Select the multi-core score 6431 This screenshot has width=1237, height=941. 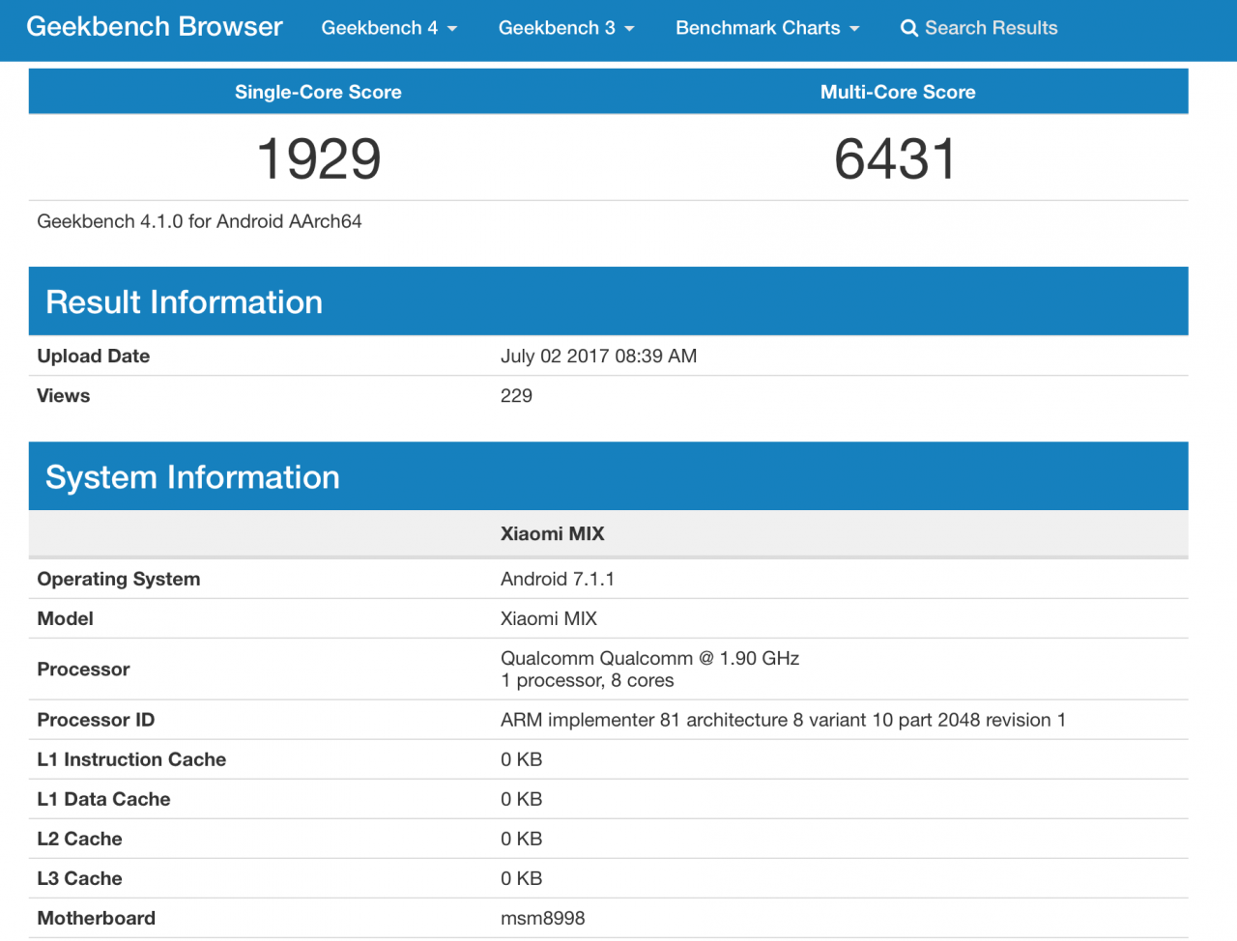[896, 158]
